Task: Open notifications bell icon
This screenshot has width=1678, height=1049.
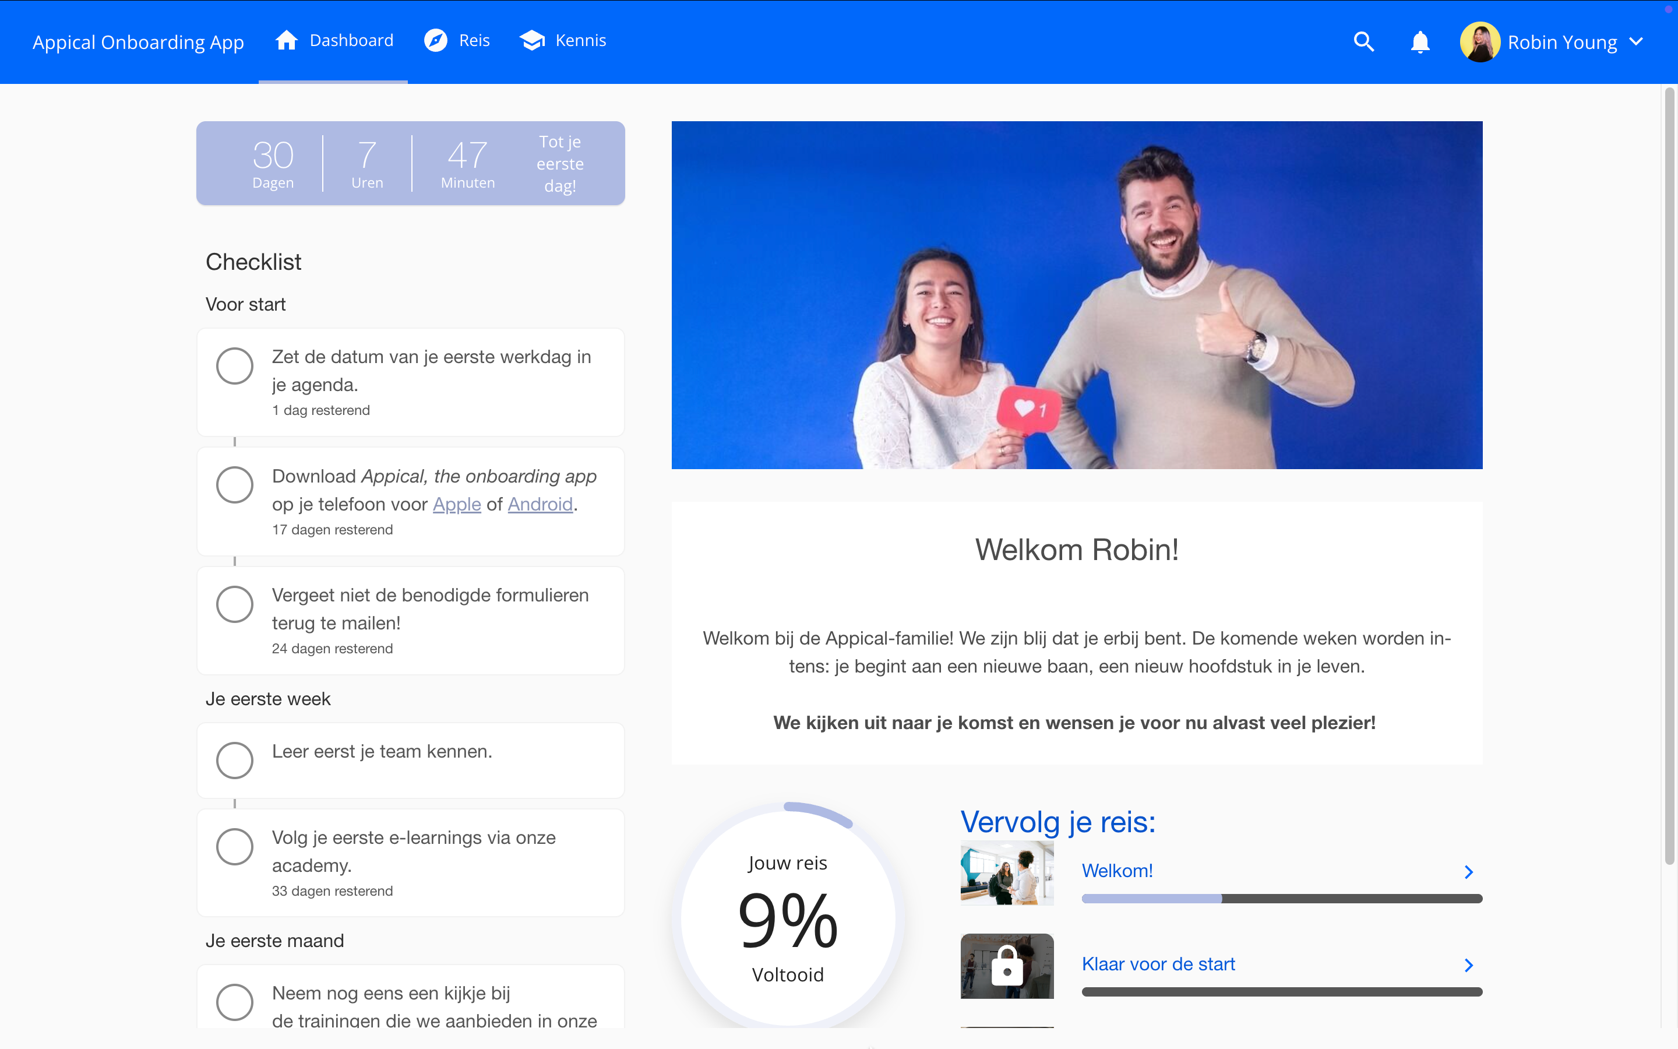Action: (x=1419, y=41)
